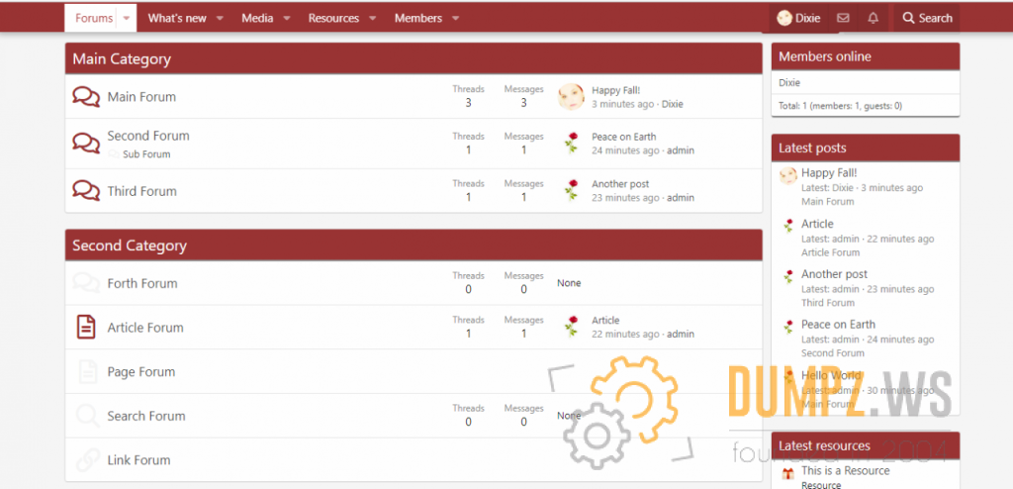Open the Sub Forum link
Screen dimensions: 1013x489
tap(146, 154)
